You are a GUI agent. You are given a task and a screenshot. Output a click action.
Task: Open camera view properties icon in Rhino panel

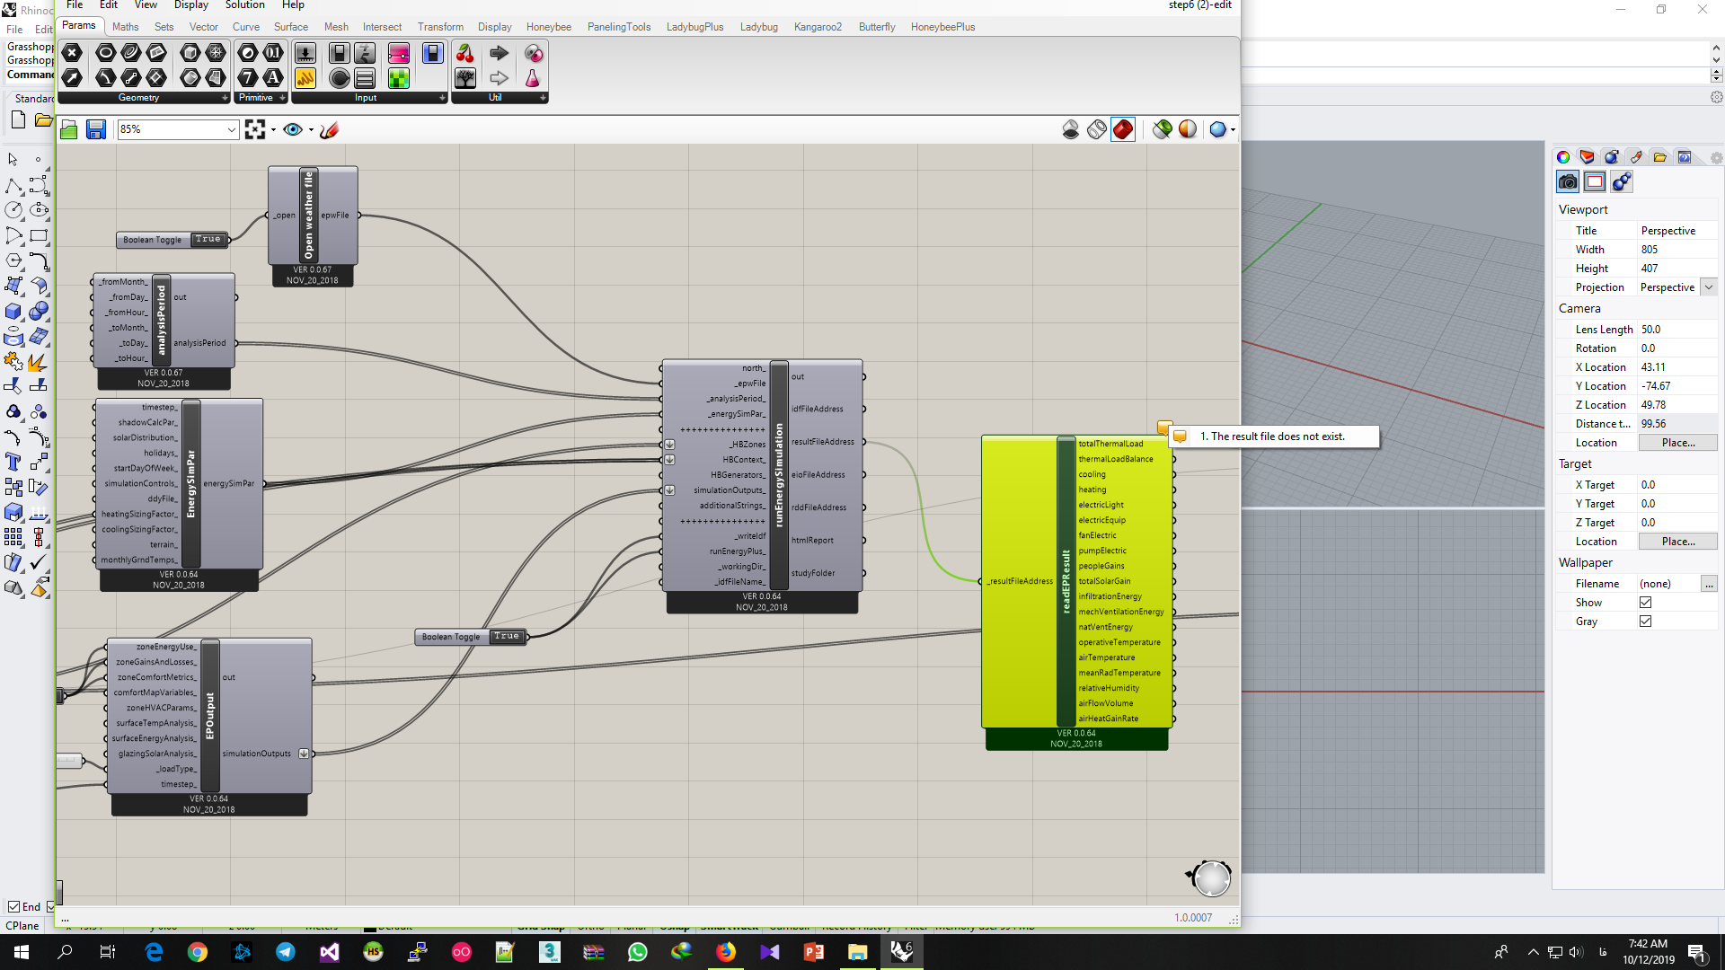pos(1568,182)
